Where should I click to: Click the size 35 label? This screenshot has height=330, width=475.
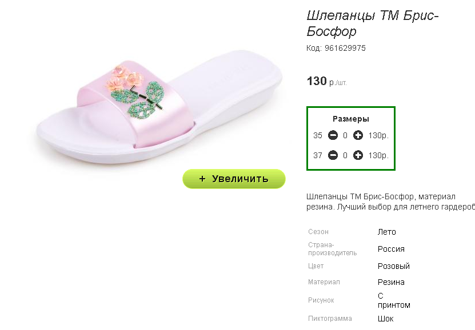coord(317,135)
